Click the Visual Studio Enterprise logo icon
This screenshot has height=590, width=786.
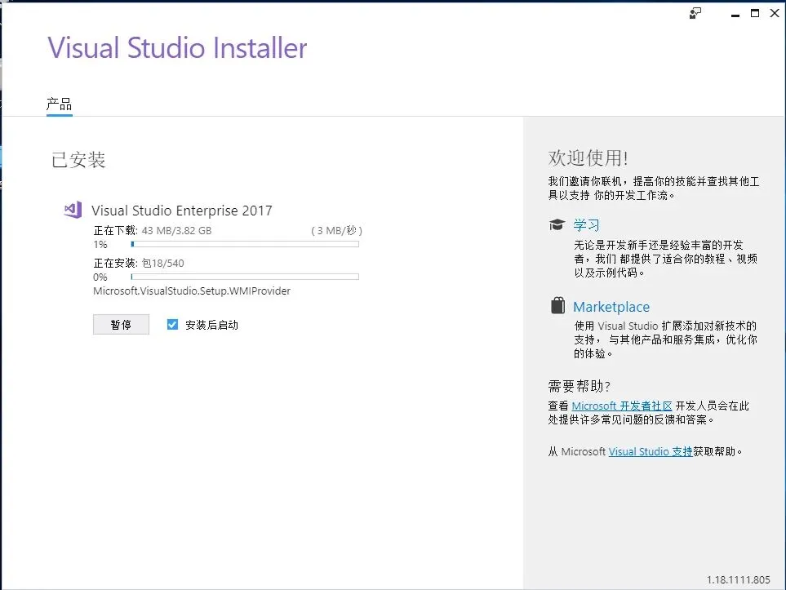(x=73, y=210)
